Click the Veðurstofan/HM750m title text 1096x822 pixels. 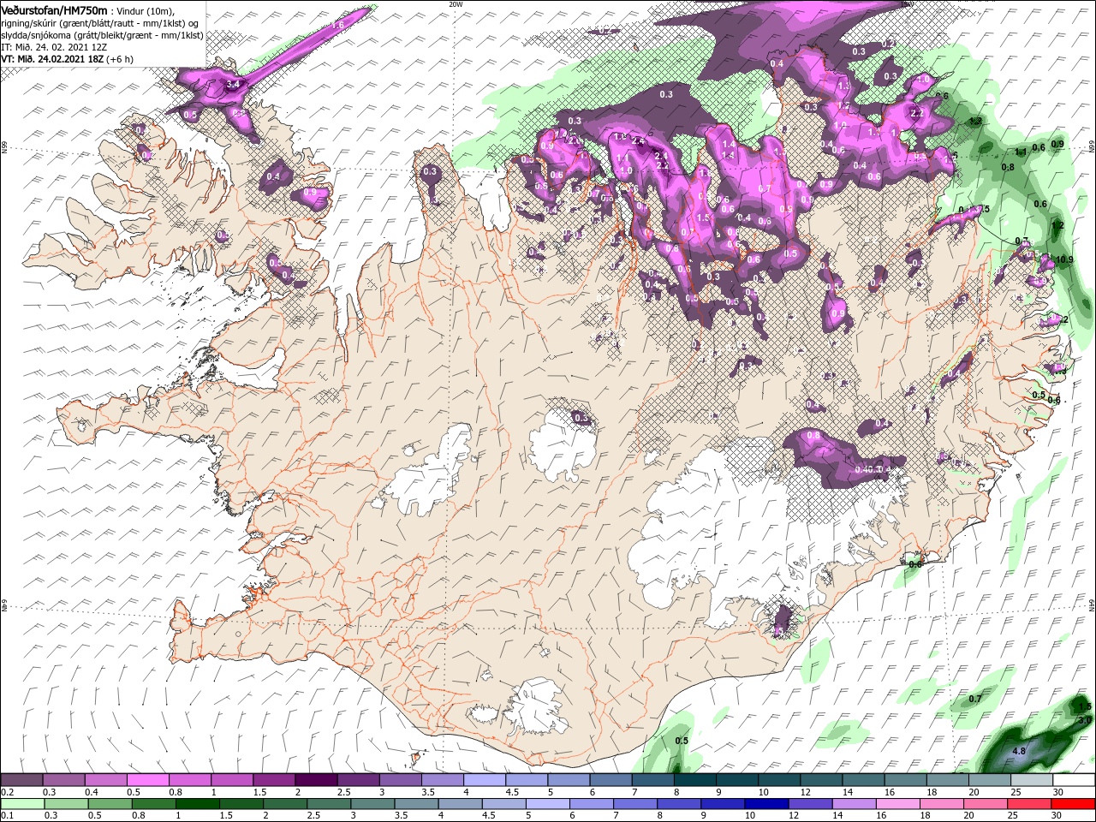[x=54, y=9]
